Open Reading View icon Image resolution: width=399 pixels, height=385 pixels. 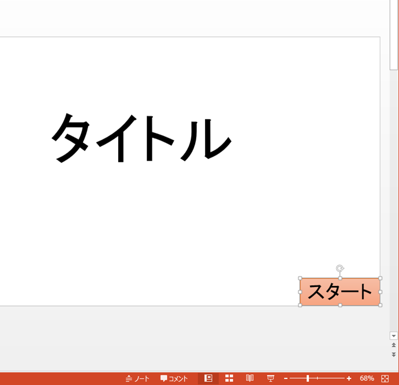click(x=250, y=378)
